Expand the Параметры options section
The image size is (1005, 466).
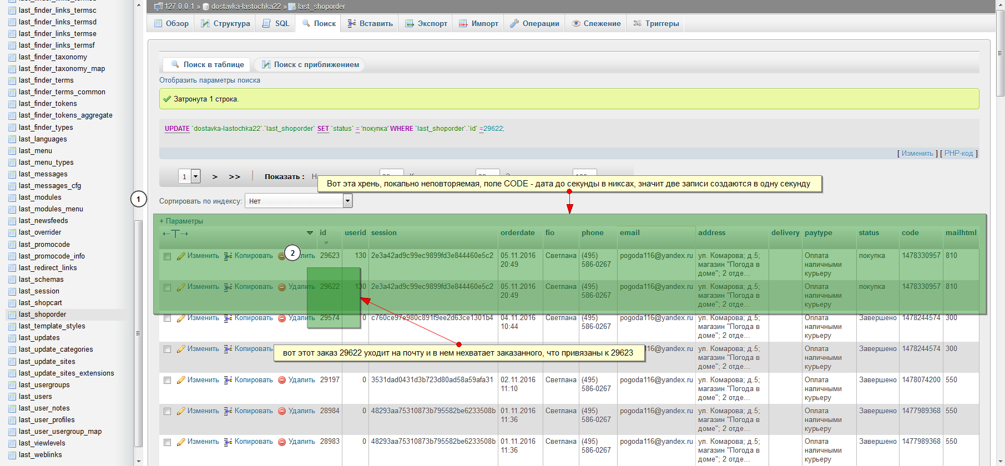point(181,221)
